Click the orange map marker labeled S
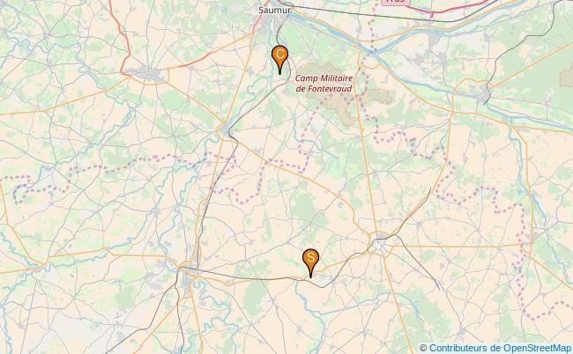The image size is (573, 354). pyautogui.click(x=310, y=262)
